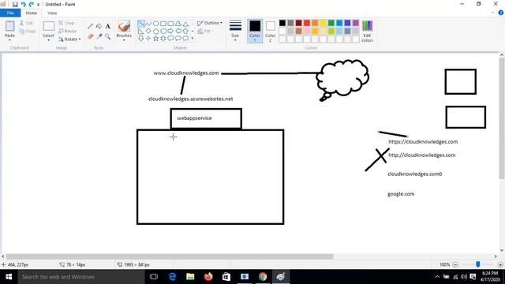Viewport: 505px width, 284px height.
Task: Open the Paste dropdown arrow
Action: (9, 40)
